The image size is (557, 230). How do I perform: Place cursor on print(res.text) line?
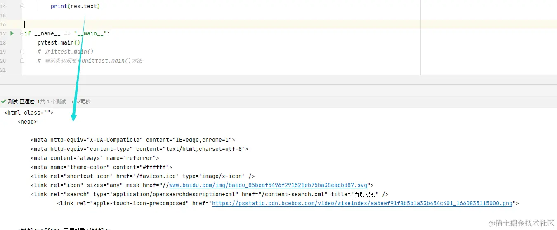75,7
